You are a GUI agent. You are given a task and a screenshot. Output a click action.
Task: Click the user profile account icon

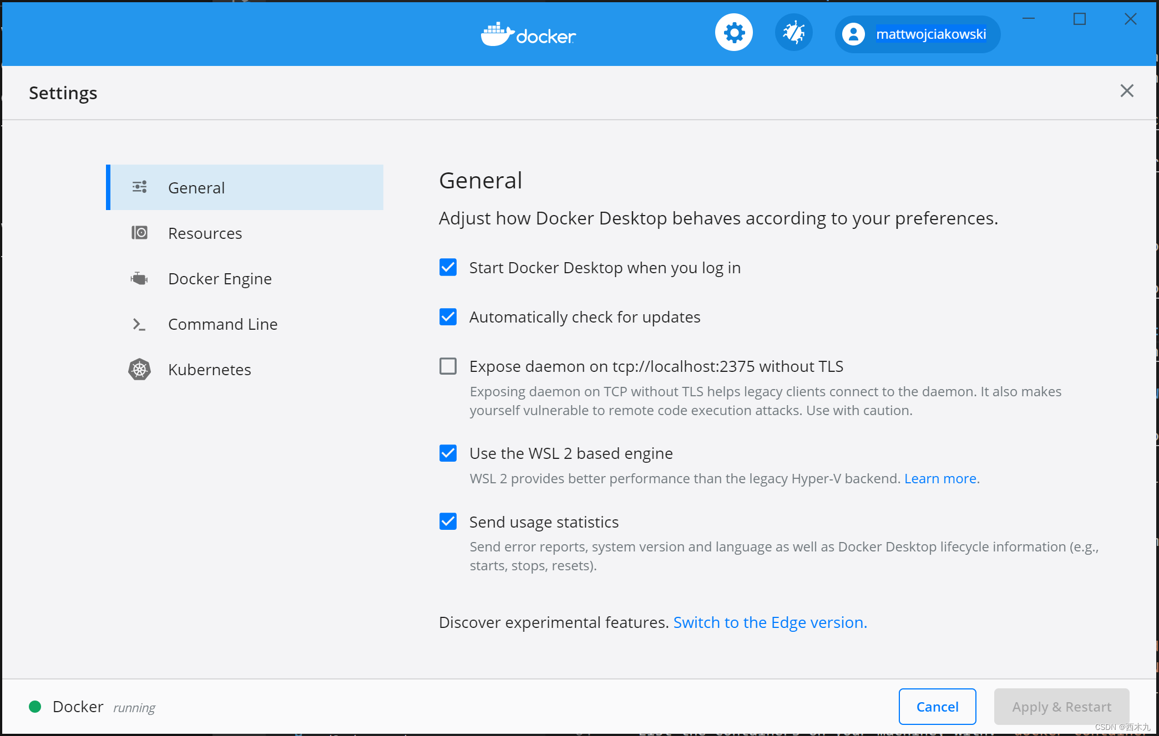point(853,34)
